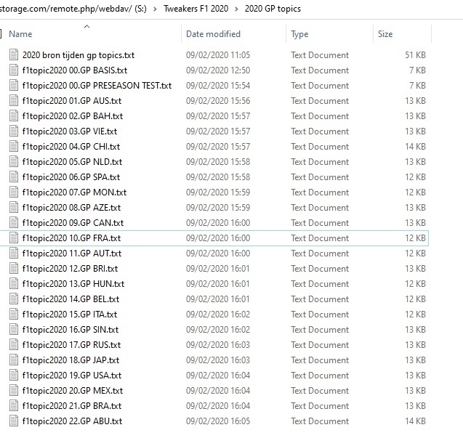Click the file icon of f1topic2020 00.GP BASIS.txt
The height and width of the screenshot is (438, 463).
14,70
